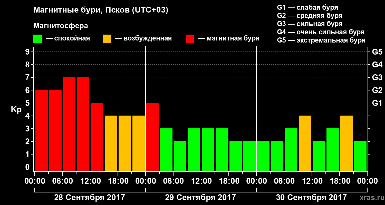
Task: Click the Kp axis value 7
Action: 28,78
